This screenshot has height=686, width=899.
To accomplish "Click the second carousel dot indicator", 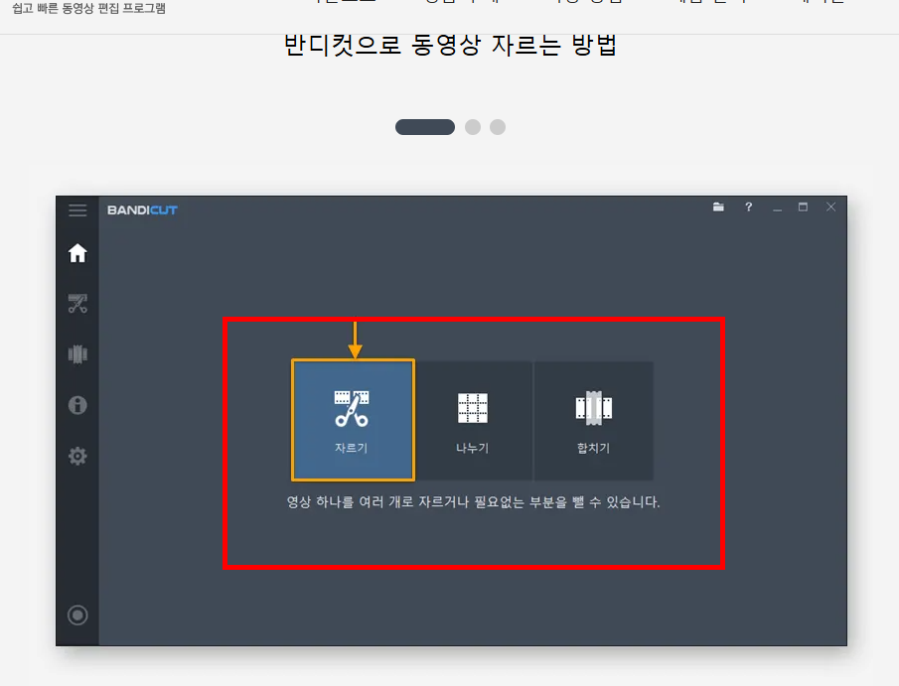I will pos(472,127).
